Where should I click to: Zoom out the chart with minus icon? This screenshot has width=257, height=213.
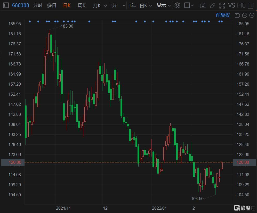(245, 15)
